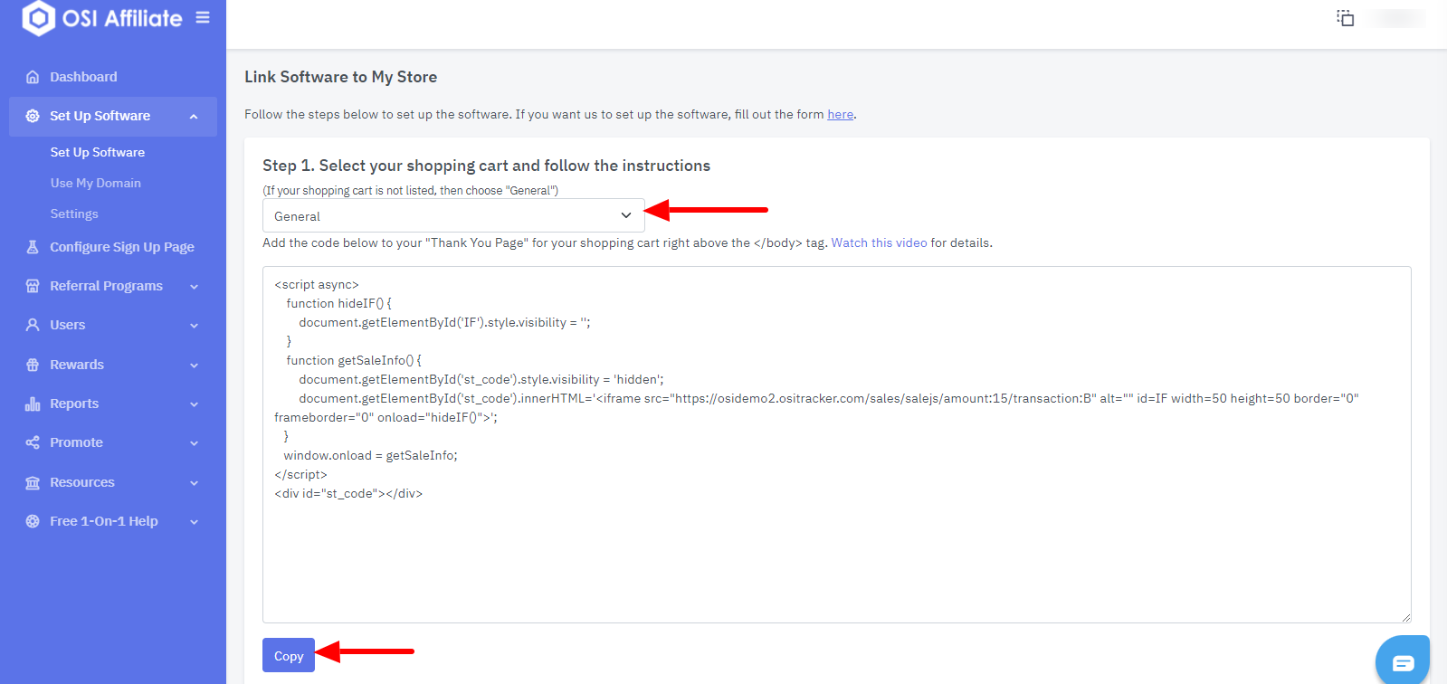
Task: Click the 'Link Software to My Store' heading
Action: 340,77
